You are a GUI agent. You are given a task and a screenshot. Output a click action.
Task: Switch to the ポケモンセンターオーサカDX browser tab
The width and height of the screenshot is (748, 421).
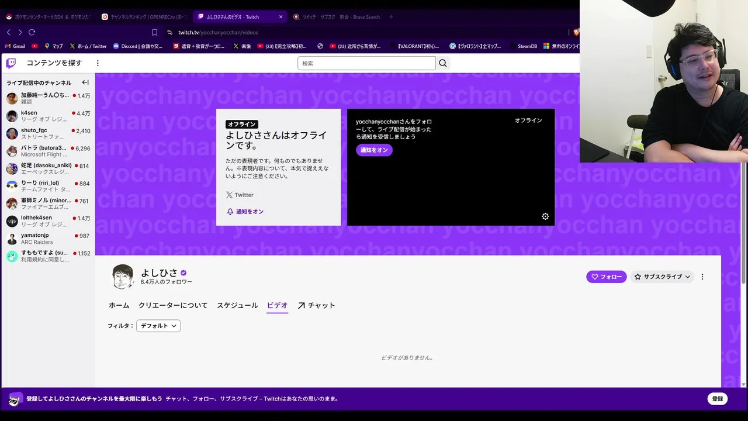(48, 17)
